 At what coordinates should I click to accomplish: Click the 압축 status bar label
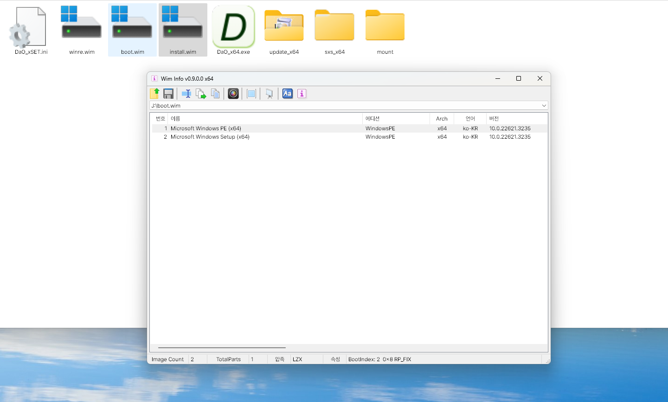click(x=280, y=359)
